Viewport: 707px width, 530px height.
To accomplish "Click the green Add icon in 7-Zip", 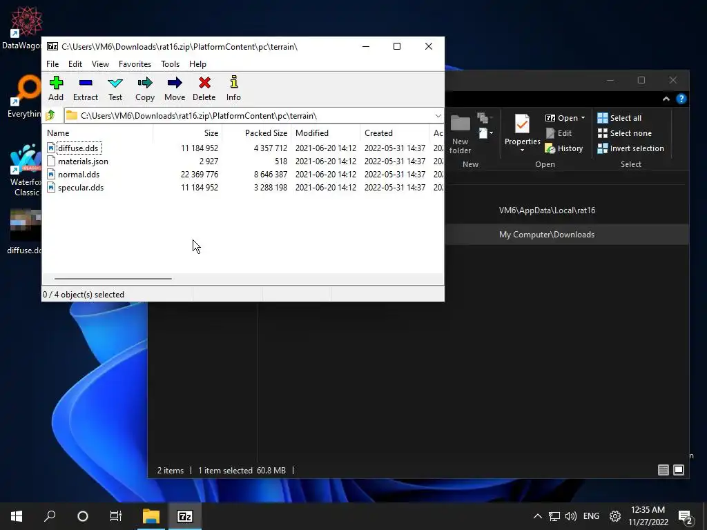I will coord(56,83).
